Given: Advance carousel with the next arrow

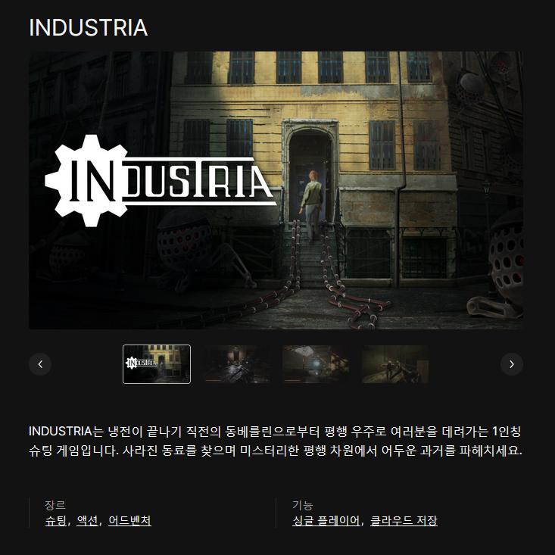Looking at the screenshot, I should (x=512, y=364).
